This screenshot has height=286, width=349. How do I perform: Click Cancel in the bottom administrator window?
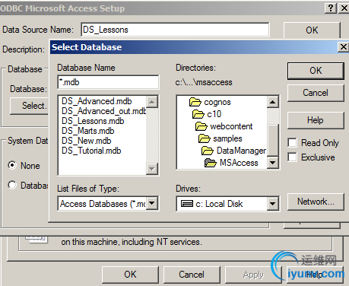pyautogui.click(x=192, y=275)
